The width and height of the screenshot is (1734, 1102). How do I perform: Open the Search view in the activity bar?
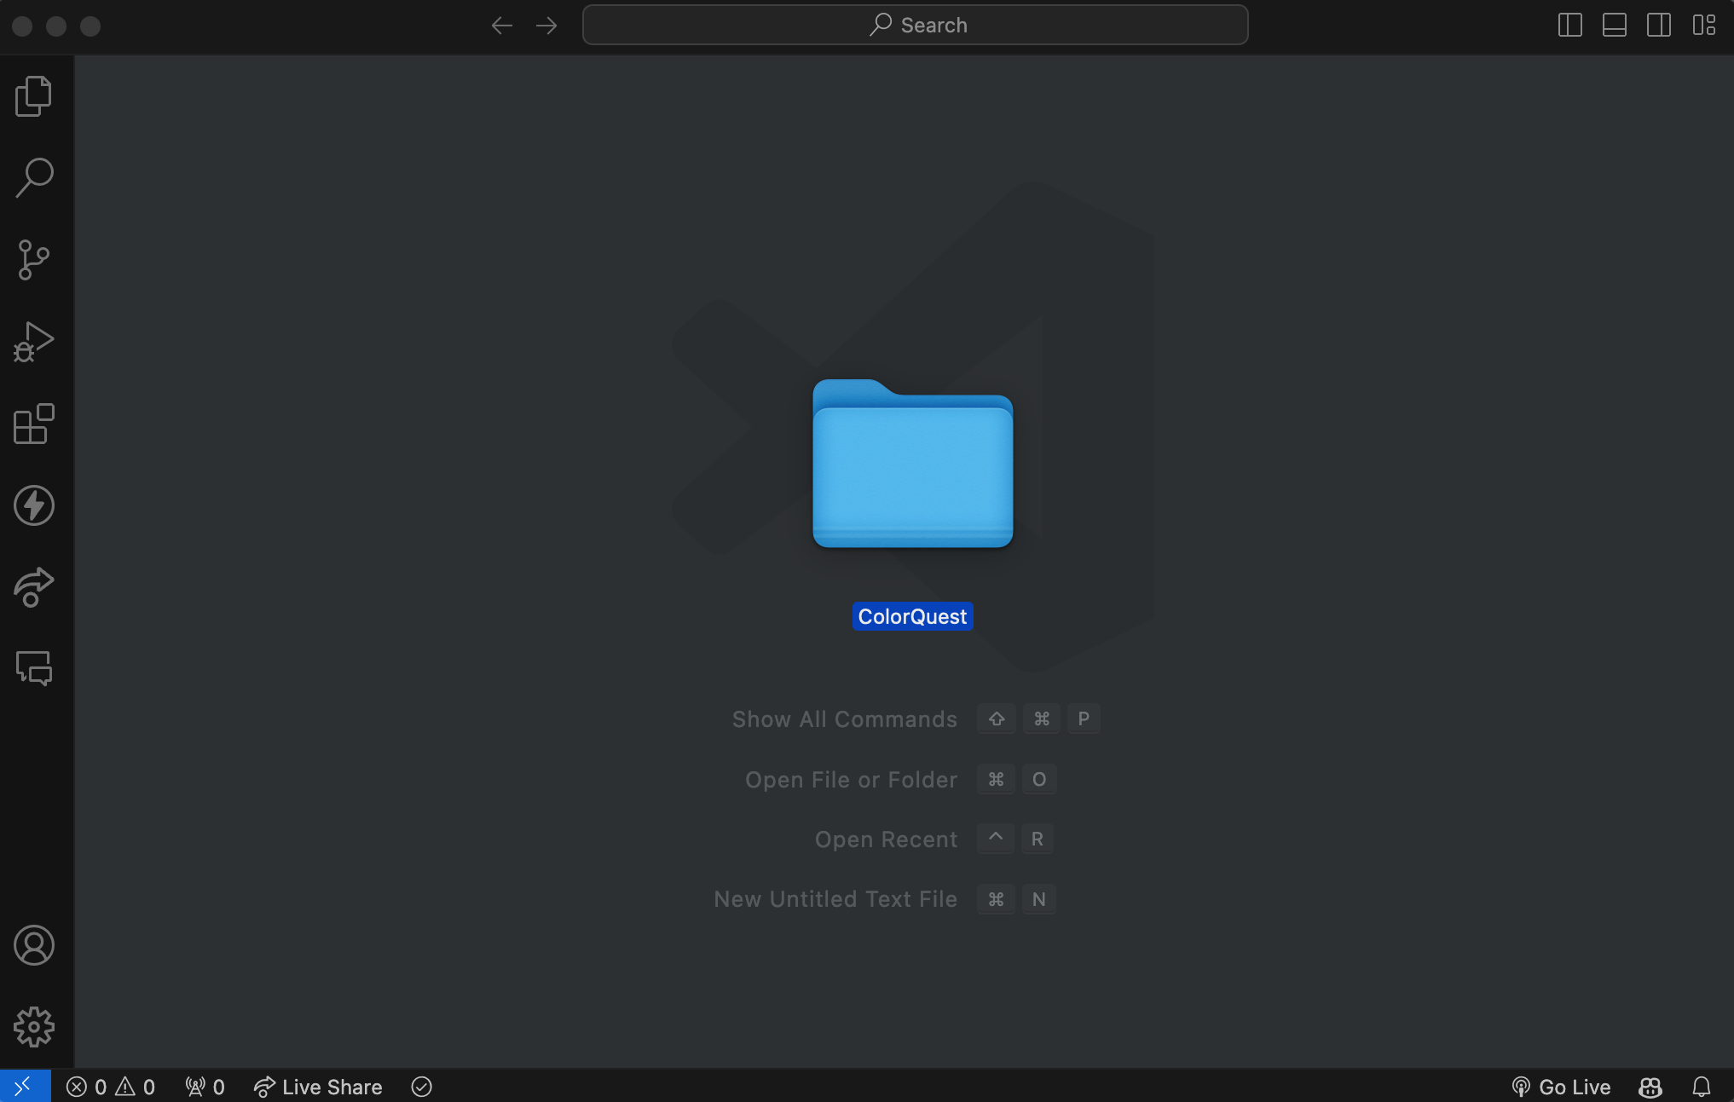pos(34,177)
